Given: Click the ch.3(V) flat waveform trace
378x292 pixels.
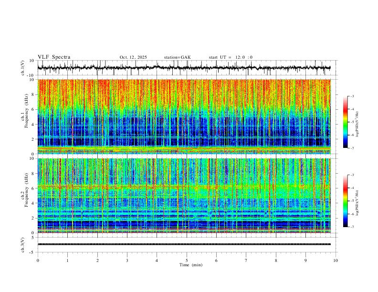Looking at the screenshot, I should pos(184,244).
